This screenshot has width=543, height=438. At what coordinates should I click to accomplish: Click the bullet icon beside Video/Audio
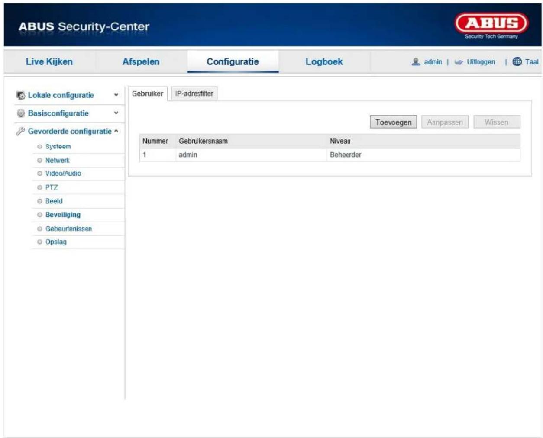pos(40,174)
